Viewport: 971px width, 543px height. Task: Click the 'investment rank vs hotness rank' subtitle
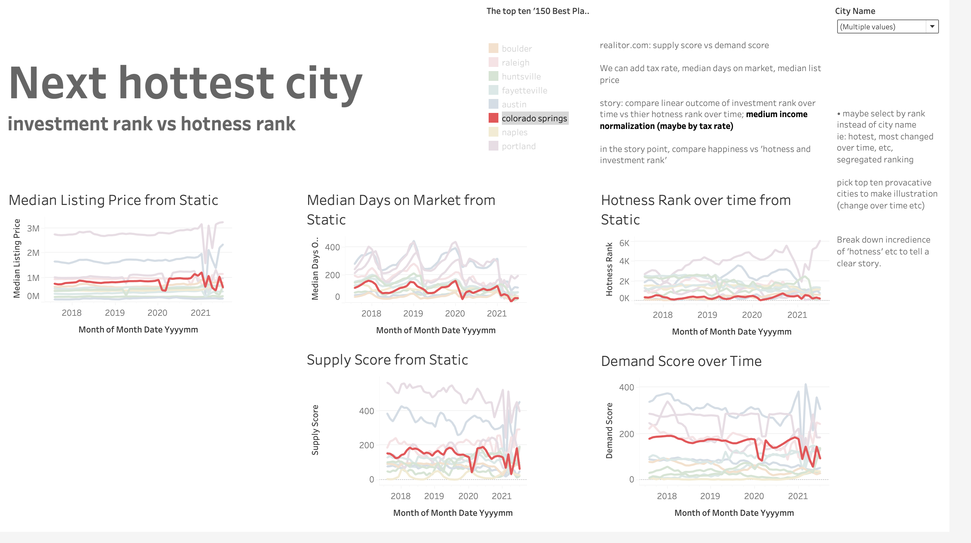click(x=152, y=124)
